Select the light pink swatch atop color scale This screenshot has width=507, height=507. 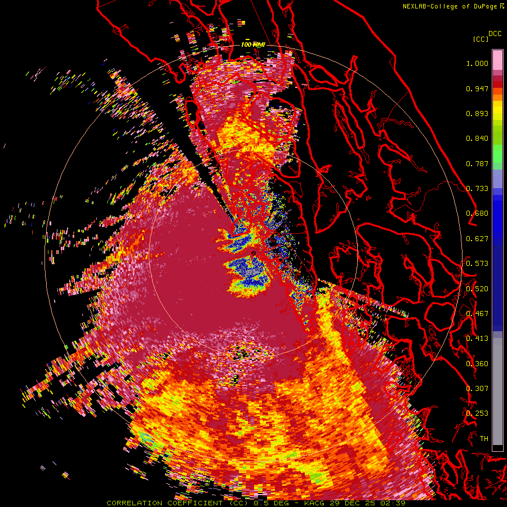pyautogui.click(x=497, y=60)
